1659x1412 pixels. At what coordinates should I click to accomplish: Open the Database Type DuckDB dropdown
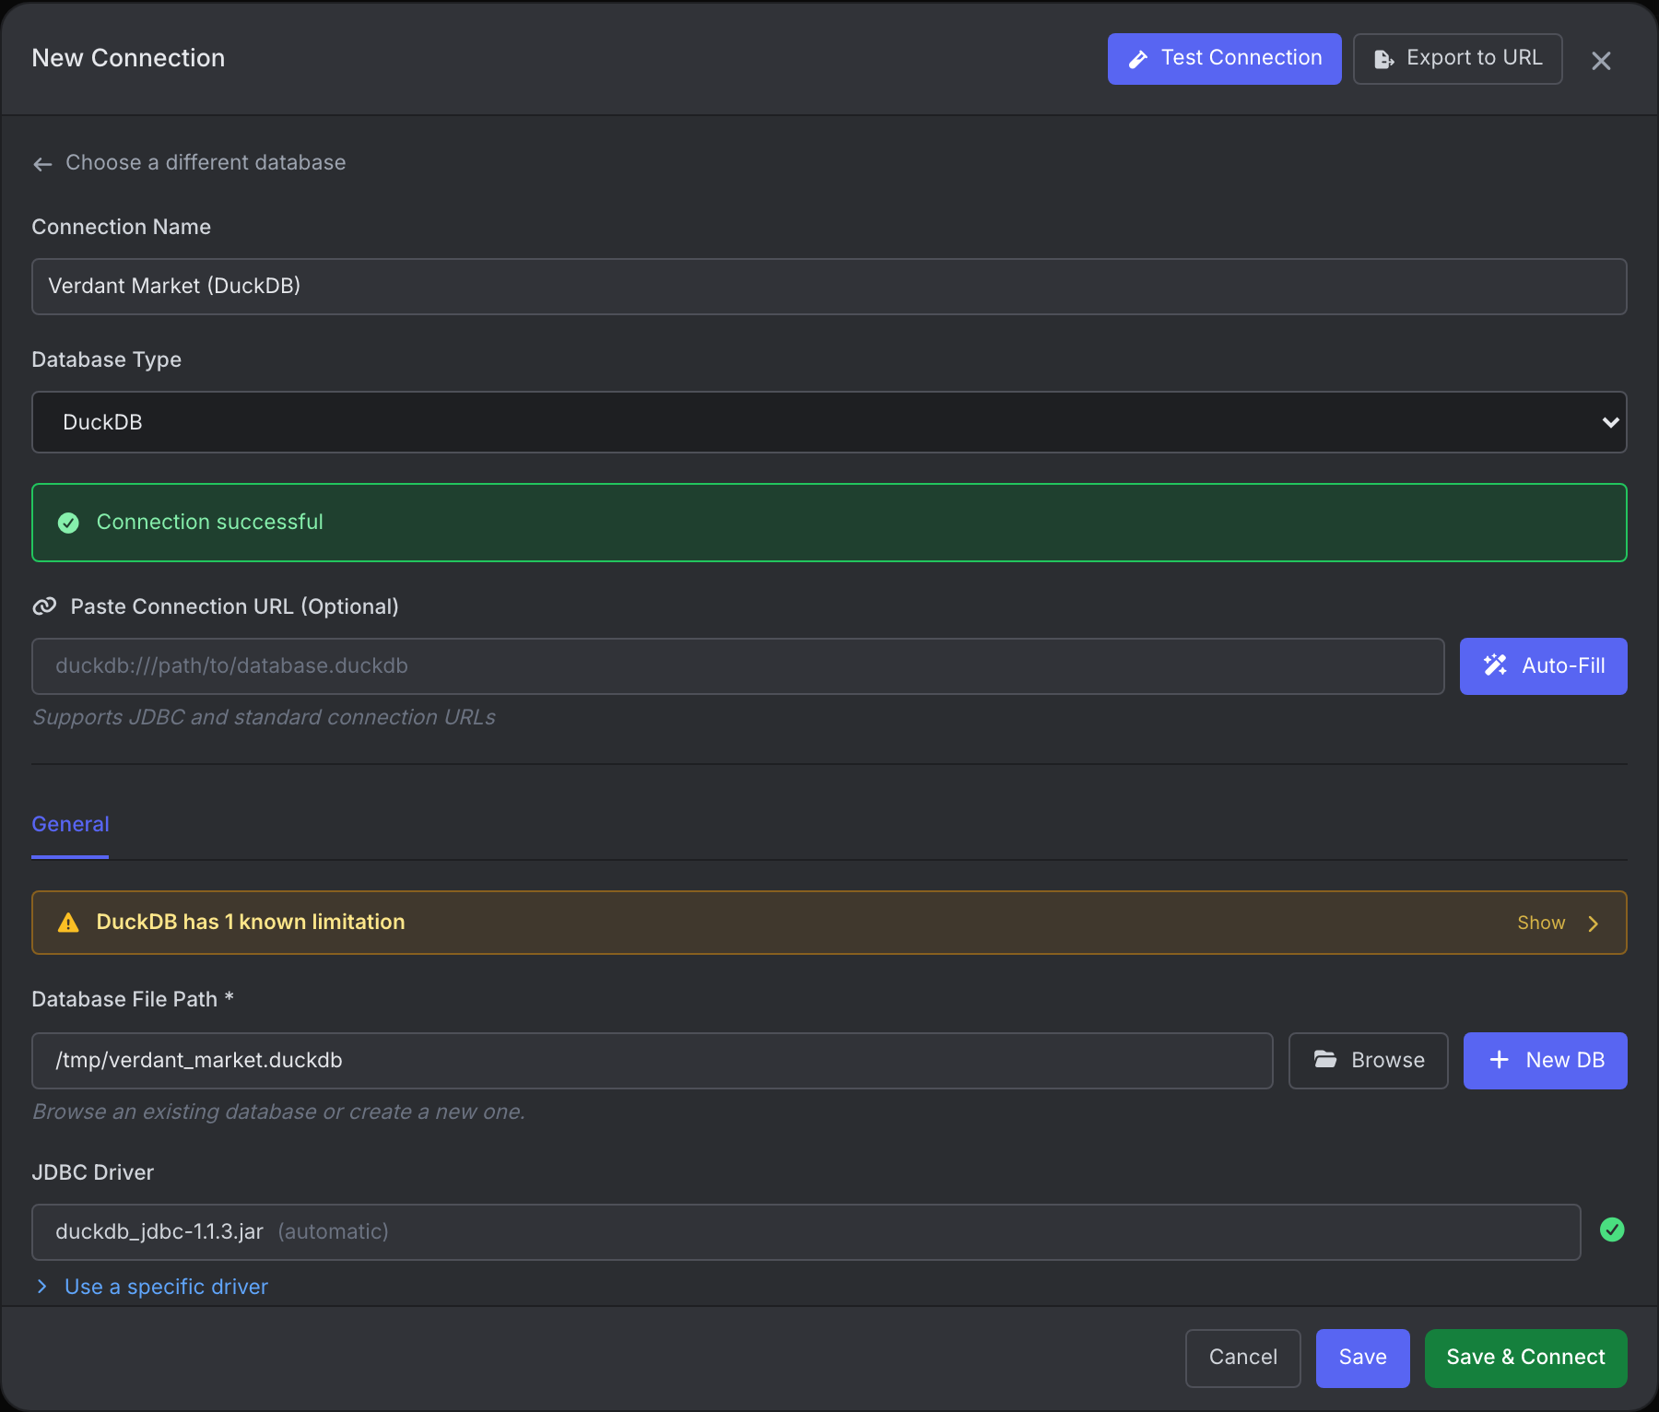click(829, 422)
